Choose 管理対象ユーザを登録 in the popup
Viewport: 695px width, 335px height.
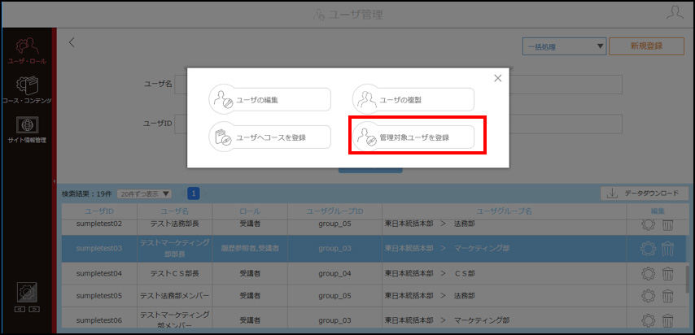(413, 137)
